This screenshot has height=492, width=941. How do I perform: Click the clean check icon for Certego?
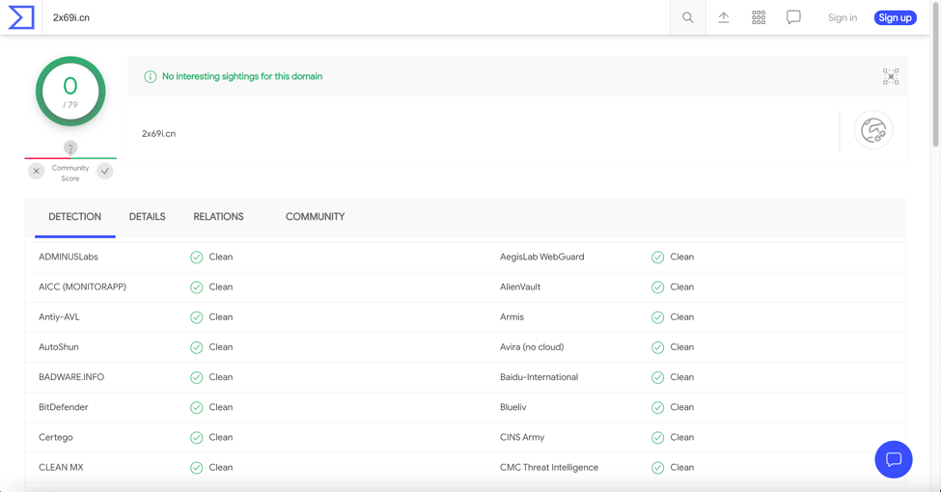[196, 437]
